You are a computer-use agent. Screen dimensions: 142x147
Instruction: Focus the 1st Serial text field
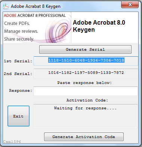[x=86, y=61]
